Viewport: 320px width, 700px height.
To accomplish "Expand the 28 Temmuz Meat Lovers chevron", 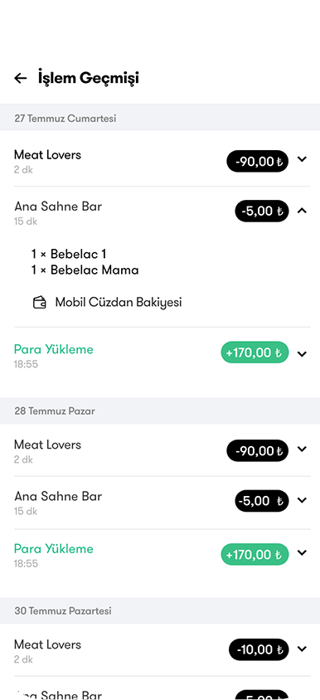I will coord(302,449).
